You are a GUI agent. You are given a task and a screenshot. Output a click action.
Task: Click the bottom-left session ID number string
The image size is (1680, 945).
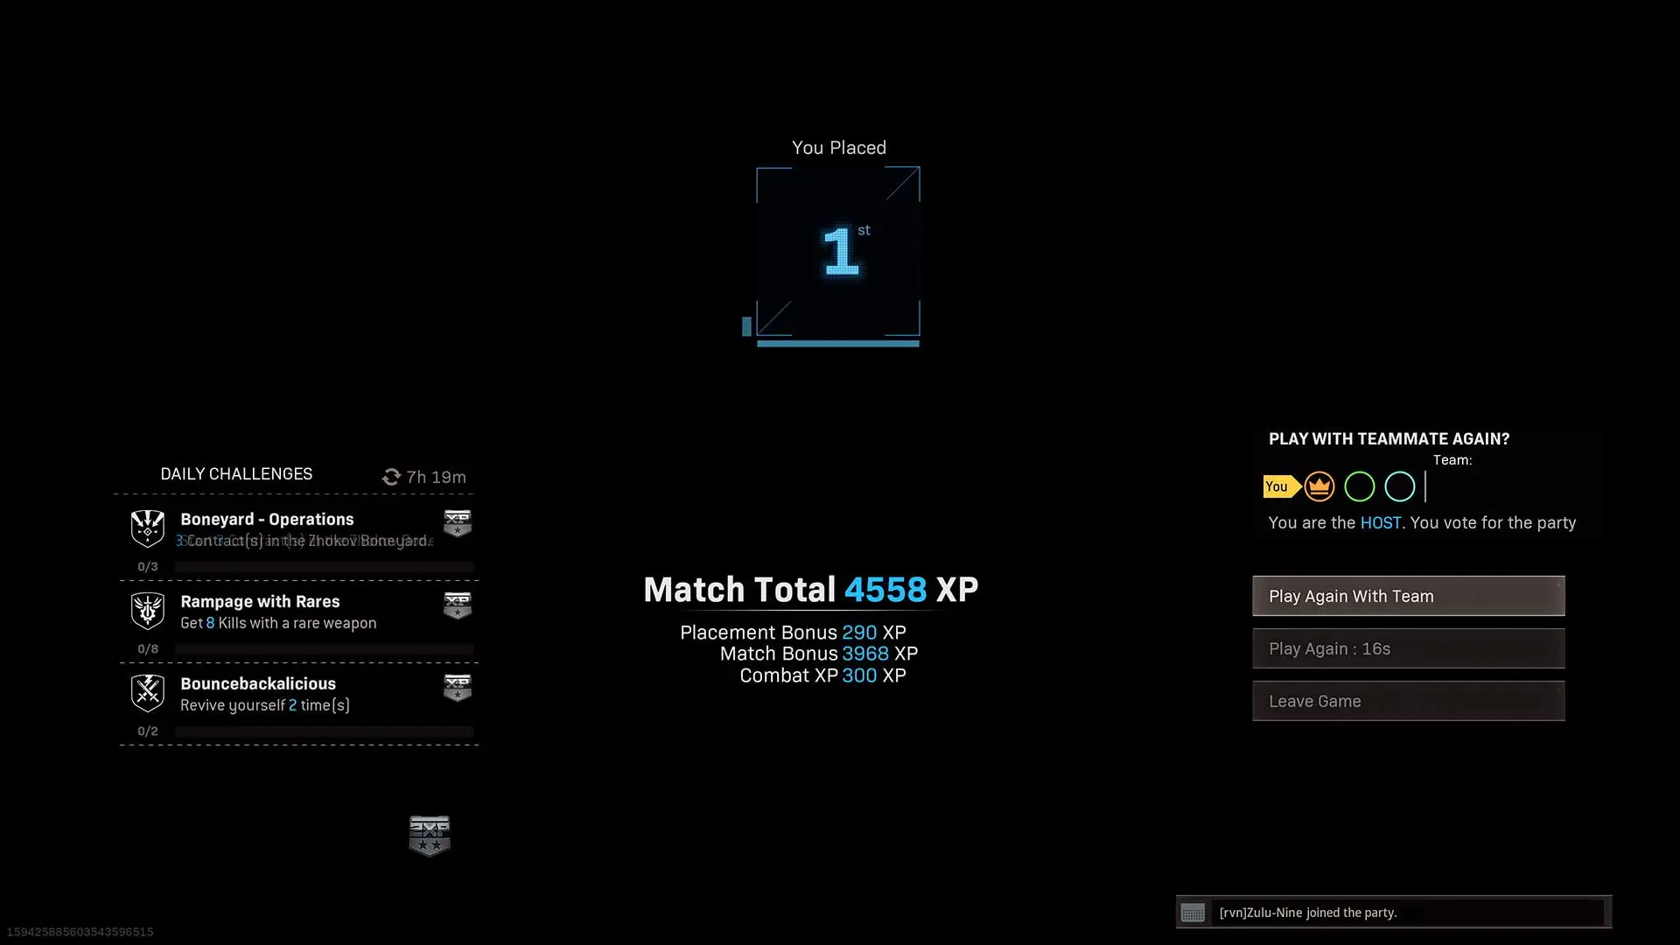click(x=79, y=931)
